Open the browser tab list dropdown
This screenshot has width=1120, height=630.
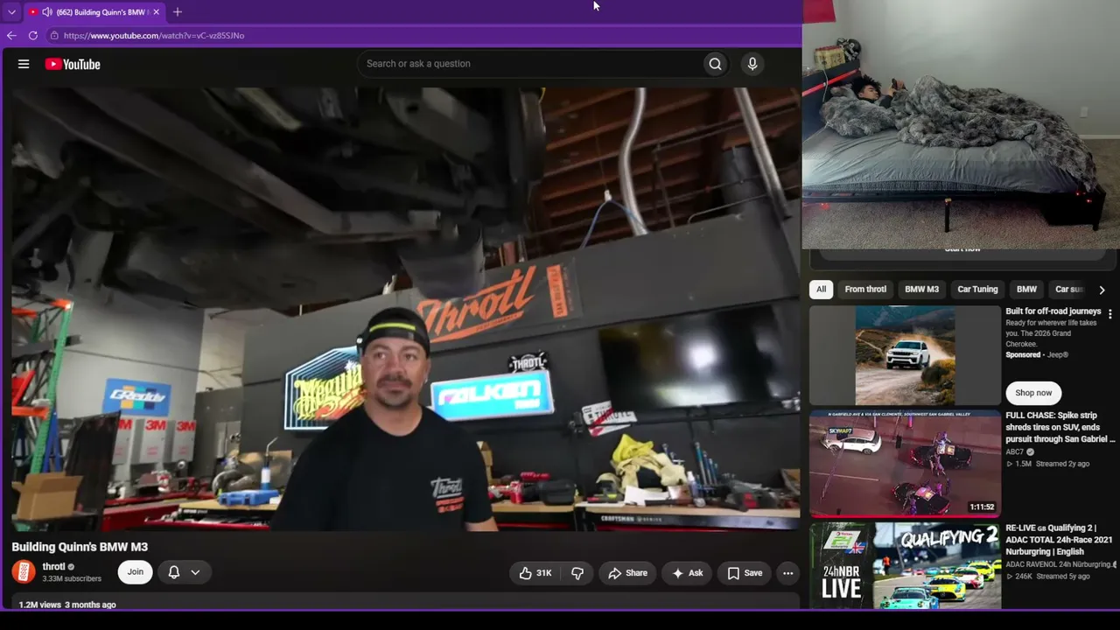click(11, 12)
